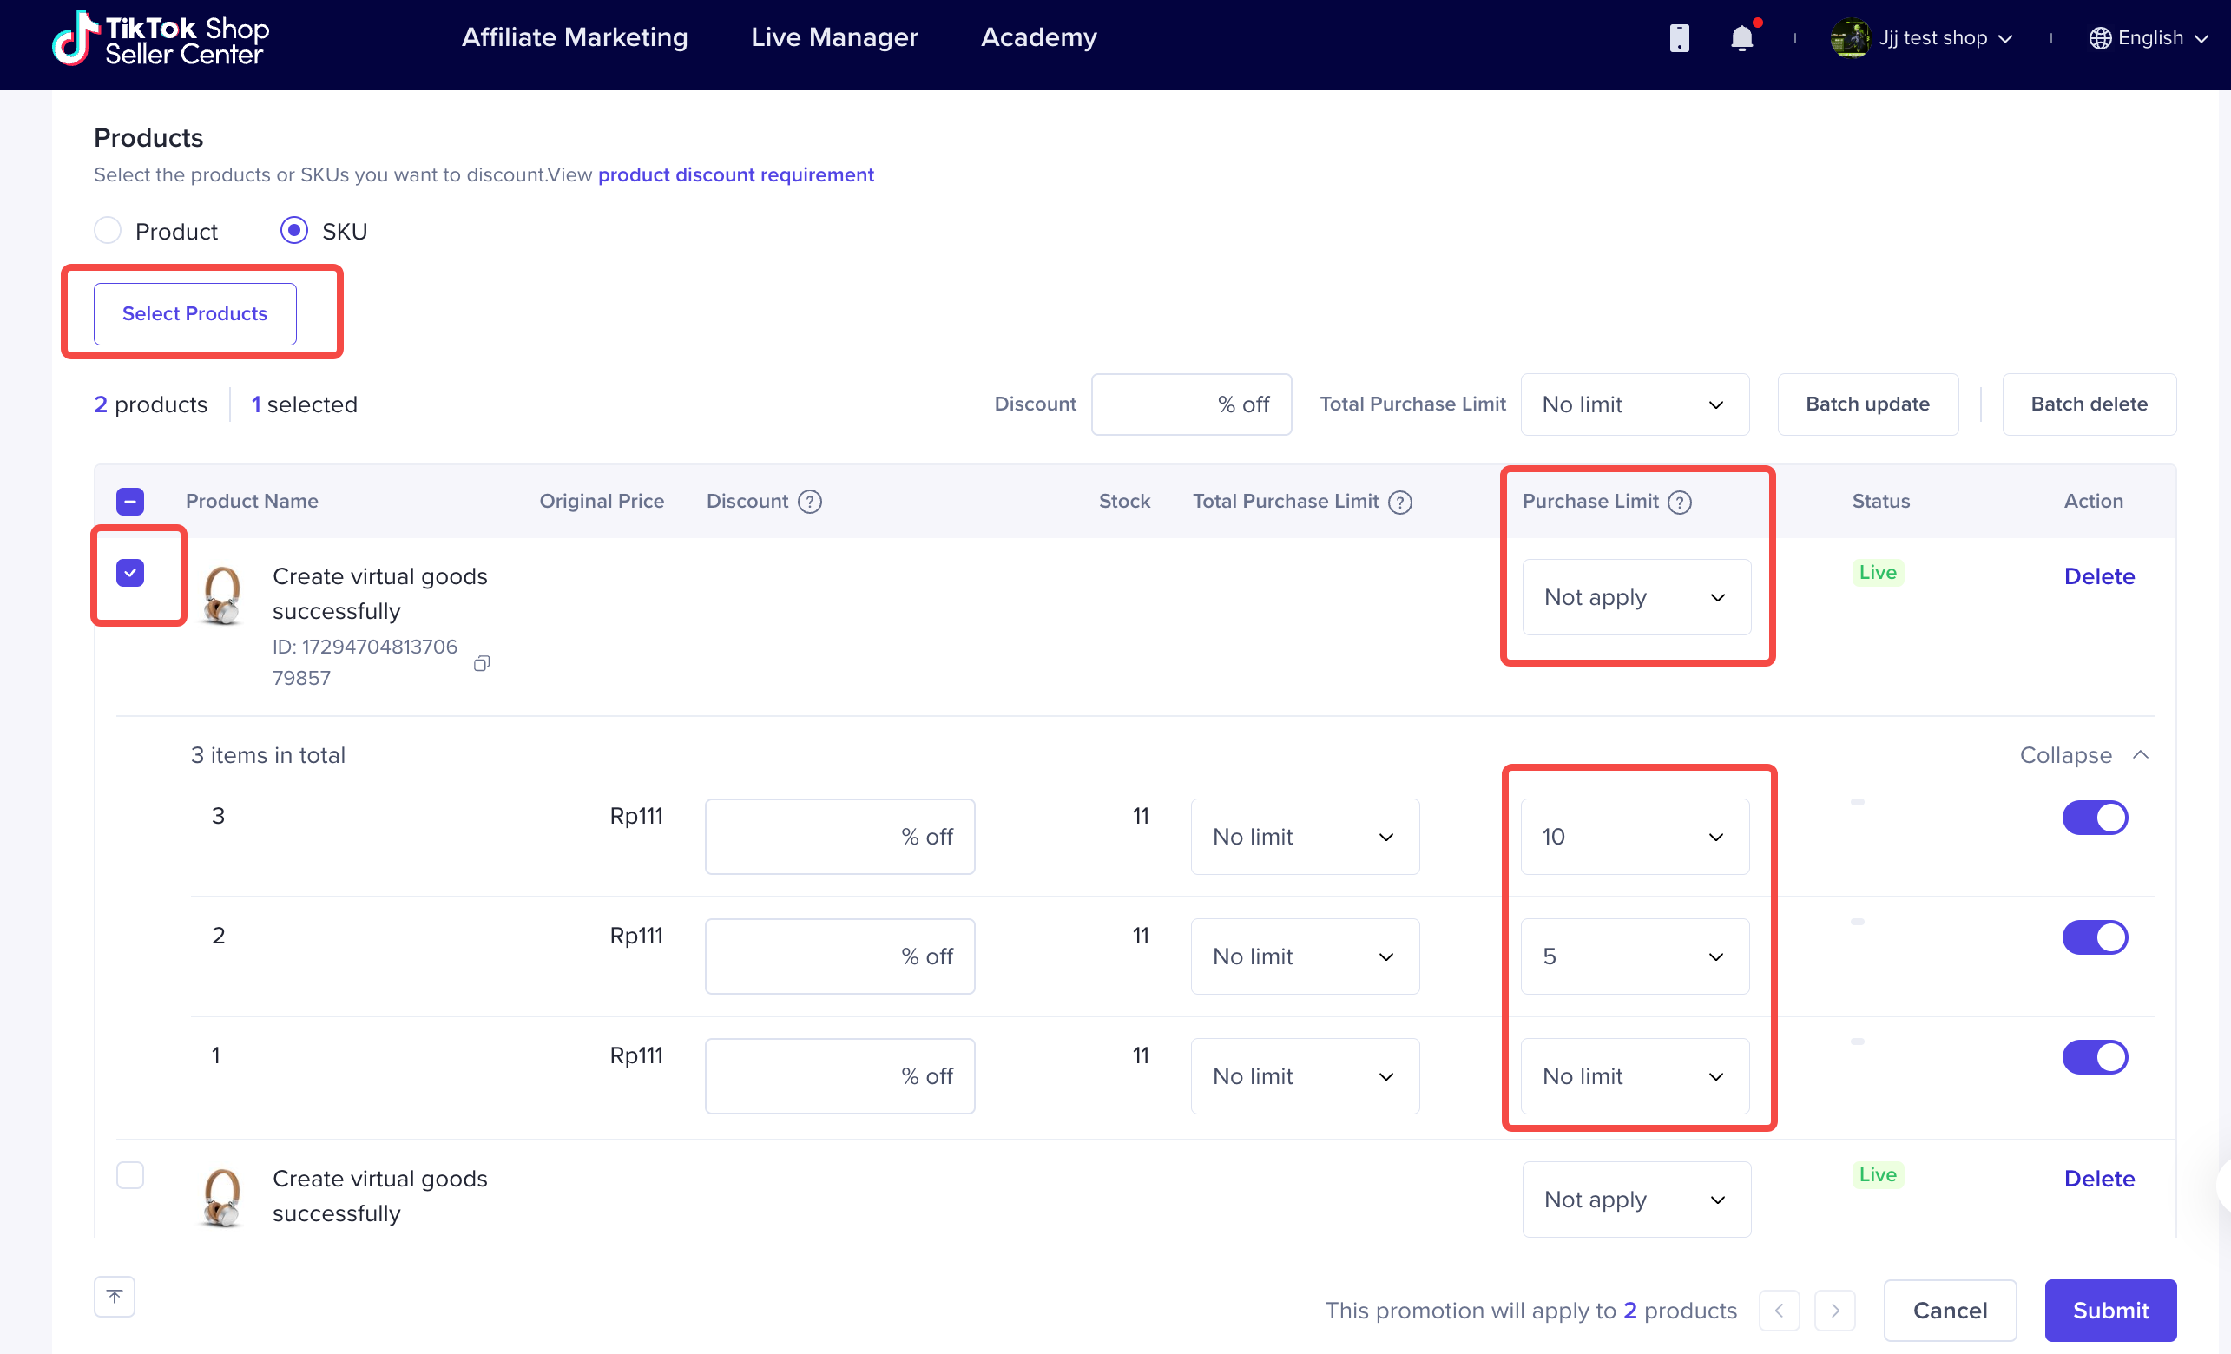Toggle the first product item checkbox
The image size is (2231, 1354).
132,574
